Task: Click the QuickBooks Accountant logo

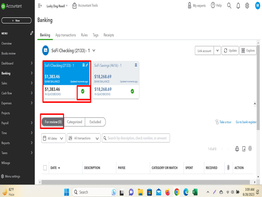Action: coord(11,6)
